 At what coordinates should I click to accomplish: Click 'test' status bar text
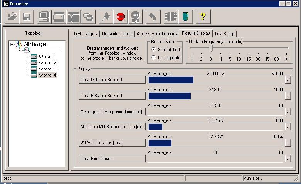click(x=7, y=178)
